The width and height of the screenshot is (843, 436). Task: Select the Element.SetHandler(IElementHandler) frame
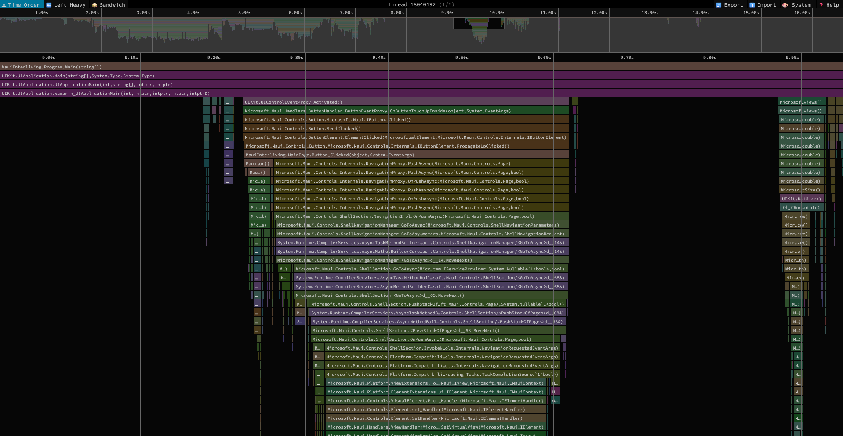(436, 418)
